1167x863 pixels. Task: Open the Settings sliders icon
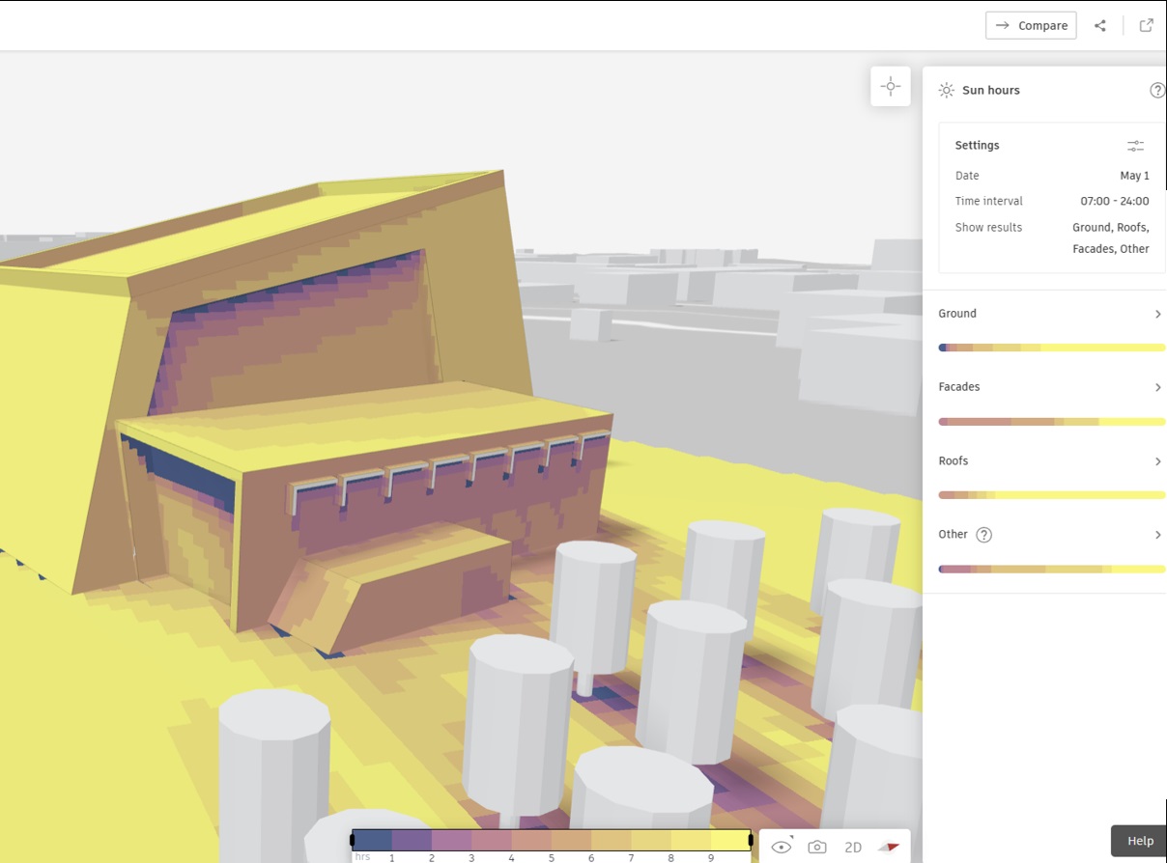tap(1134, 145)
